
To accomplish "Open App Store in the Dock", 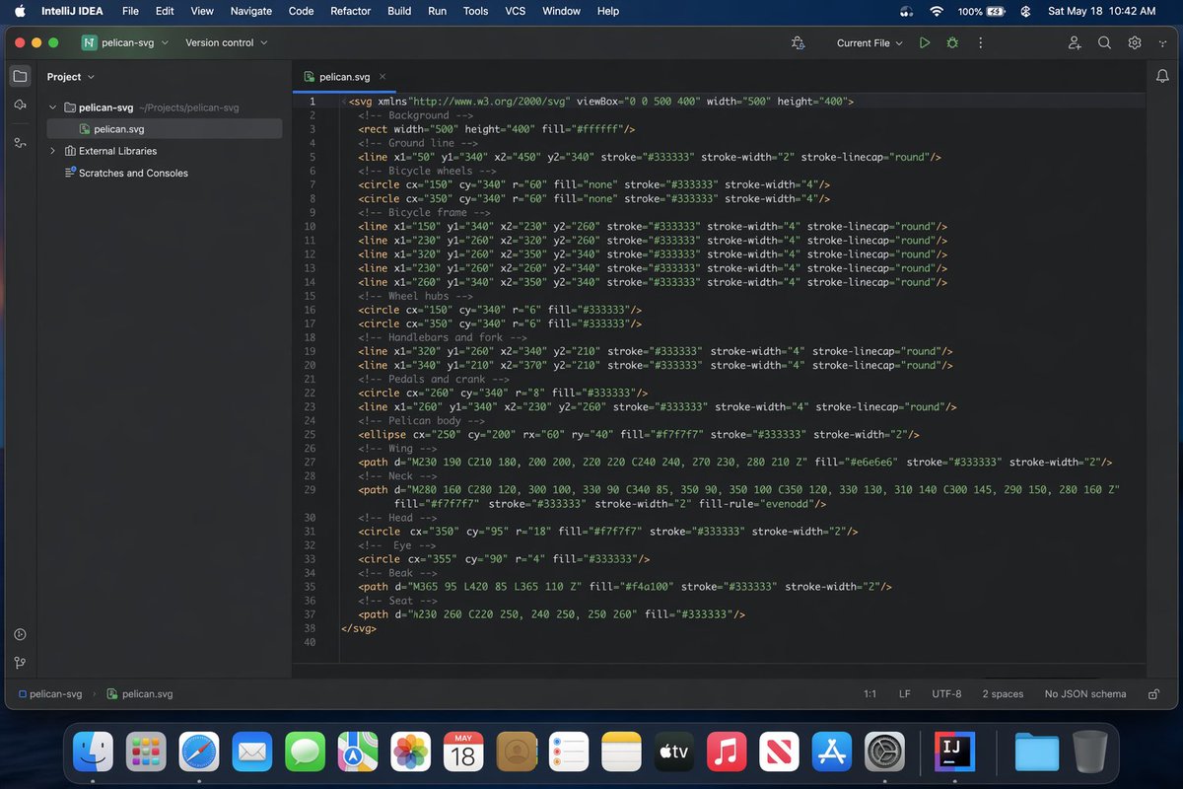I will tap(833, 753).
